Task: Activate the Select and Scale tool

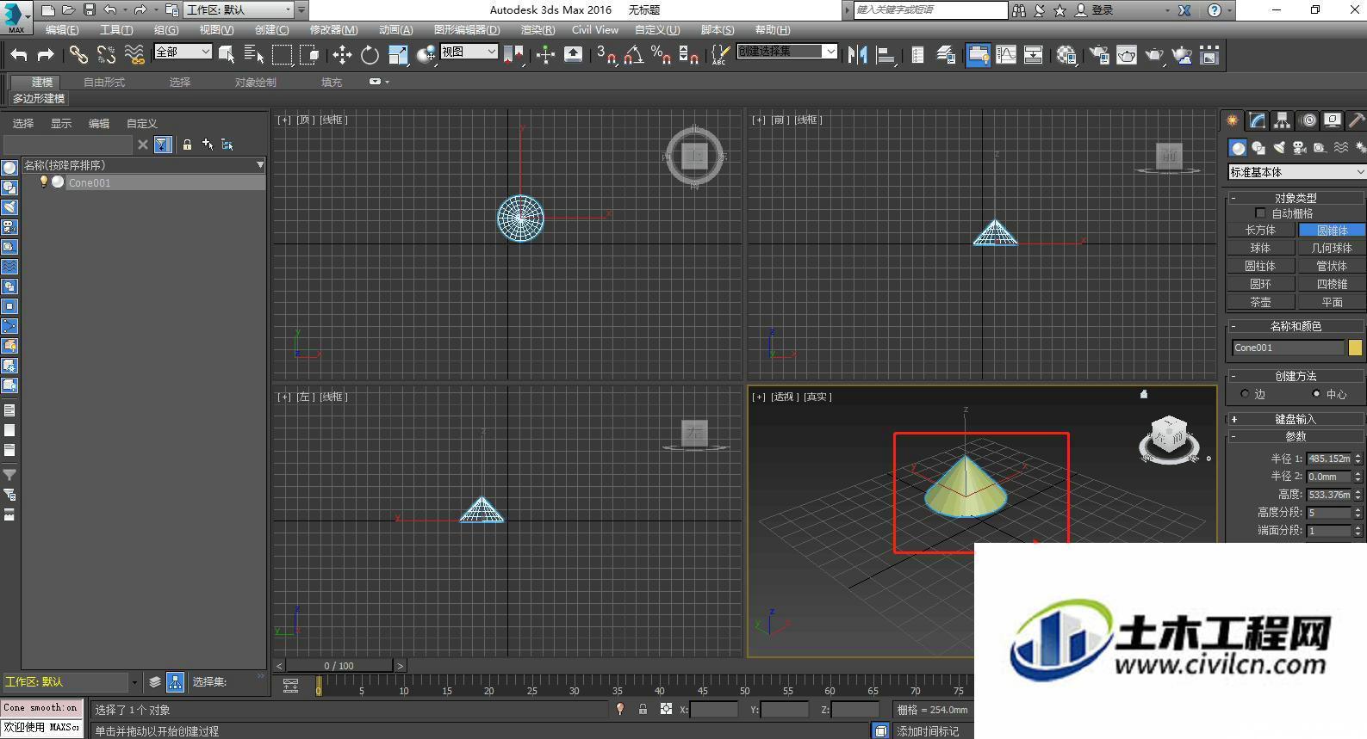Action: pyautogui.click(x=398, y=55)
